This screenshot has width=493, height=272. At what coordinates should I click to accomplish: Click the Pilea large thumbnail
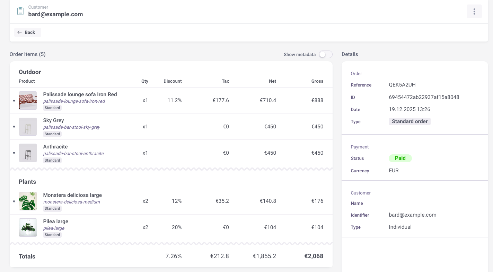(28, 227)
